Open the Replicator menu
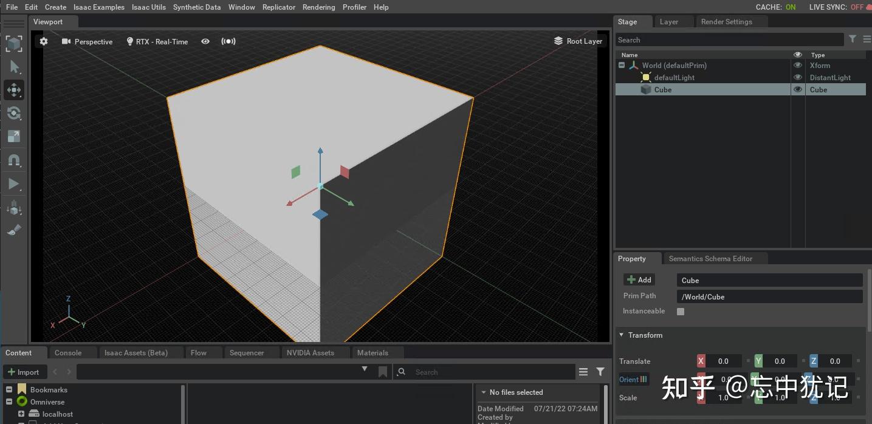 click(x=278, y=7)
